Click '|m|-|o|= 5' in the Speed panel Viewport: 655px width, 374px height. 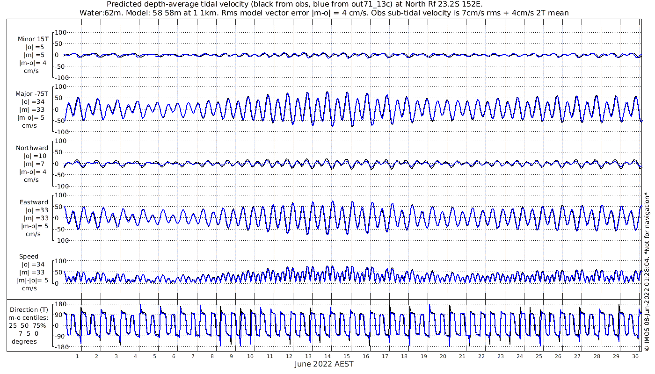point(33,280)
